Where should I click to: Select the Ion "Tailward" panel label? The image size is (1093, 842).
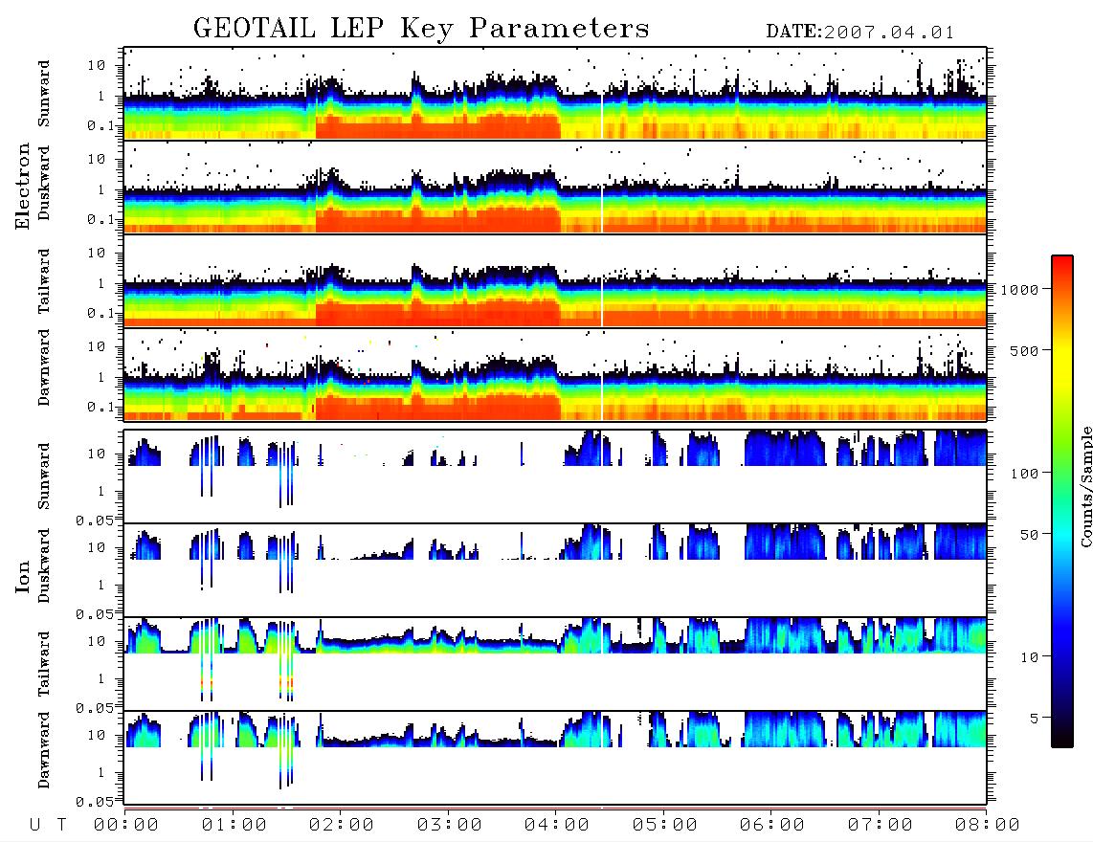pyautogui.click(x=44, y=663)
